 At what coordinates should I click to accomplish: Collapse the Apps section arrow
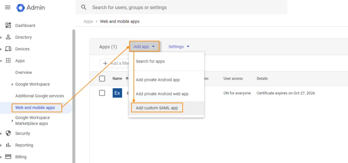click(x=1, y=61)
